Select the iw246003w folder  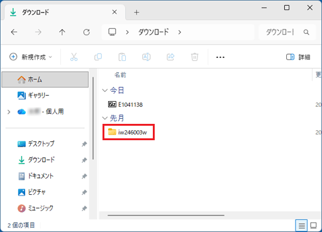(128, 132)
